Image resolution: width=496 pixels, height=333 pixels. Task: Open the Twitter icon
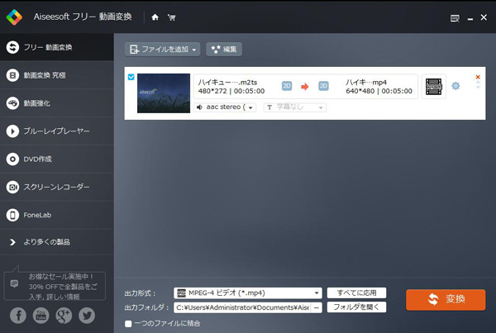[x=87, y=316]
